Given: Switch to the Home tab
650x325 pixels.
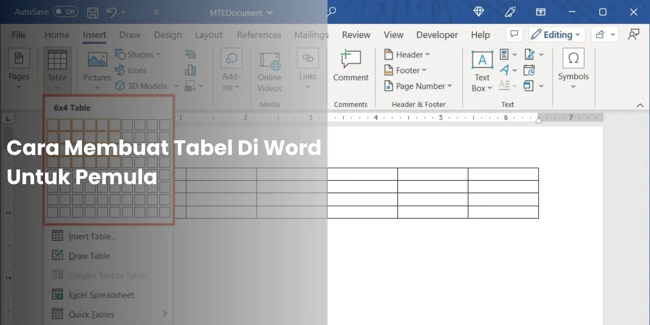Looking at the screenshot, I should [57, 35].
